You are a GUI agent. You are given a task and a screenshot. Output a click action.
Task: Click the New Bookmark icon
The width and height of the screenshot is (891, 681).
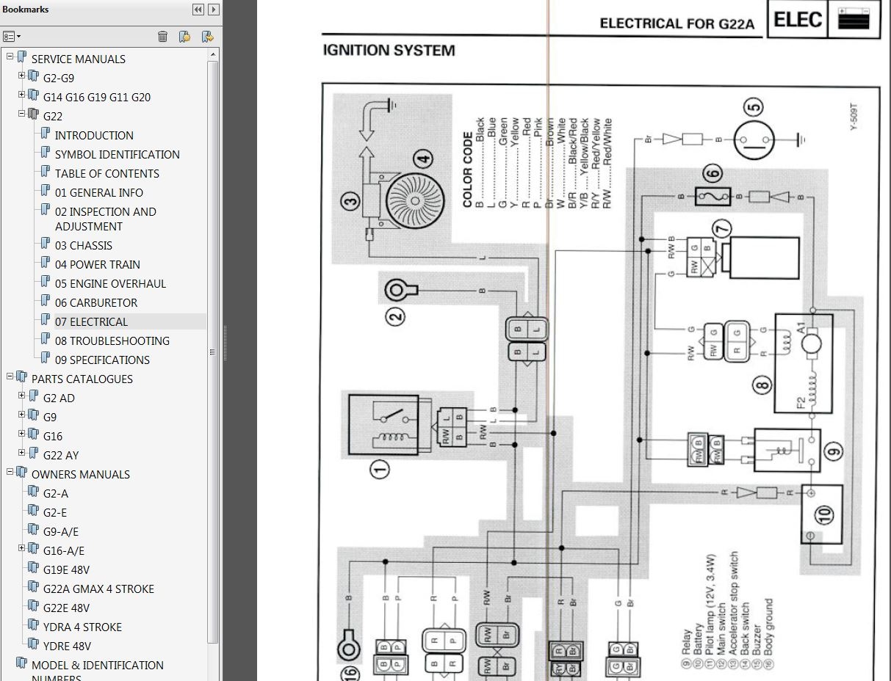(x=185, y=37)
